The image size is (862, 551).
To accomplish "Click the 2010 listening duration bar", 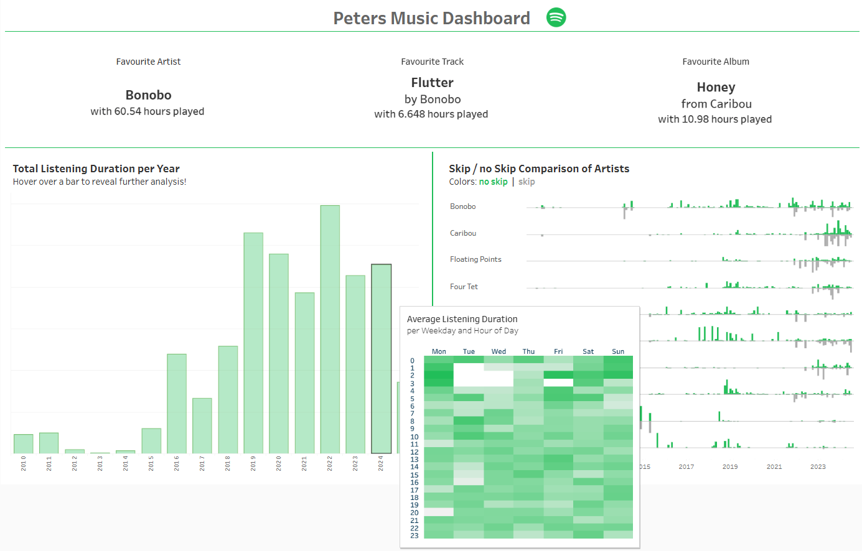I will click(x=24, y=443).
